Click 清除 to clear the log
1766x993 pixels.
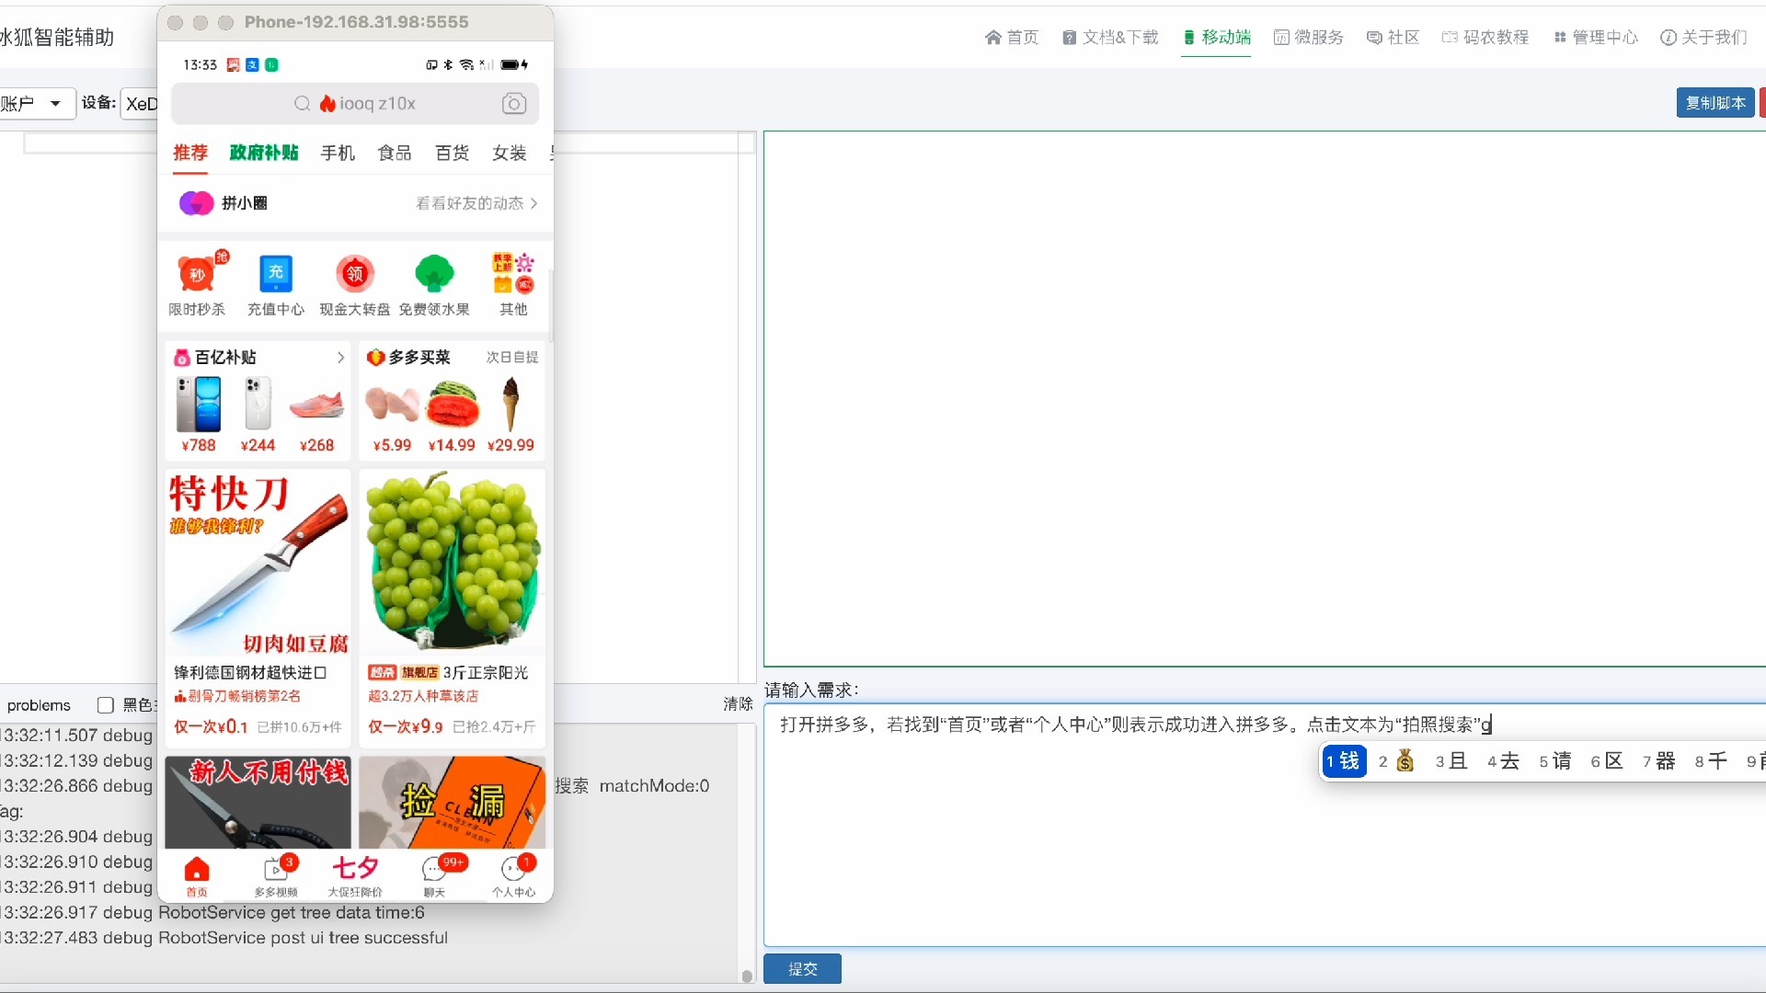(738, 704)
